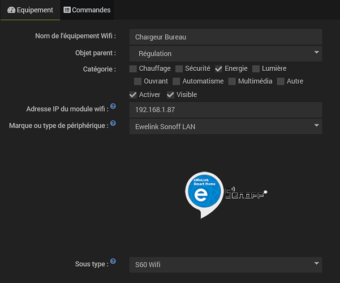Enable the Chauffage category checkbox
The height and width of the screenshot is (283, 340).
click(134, 68)
